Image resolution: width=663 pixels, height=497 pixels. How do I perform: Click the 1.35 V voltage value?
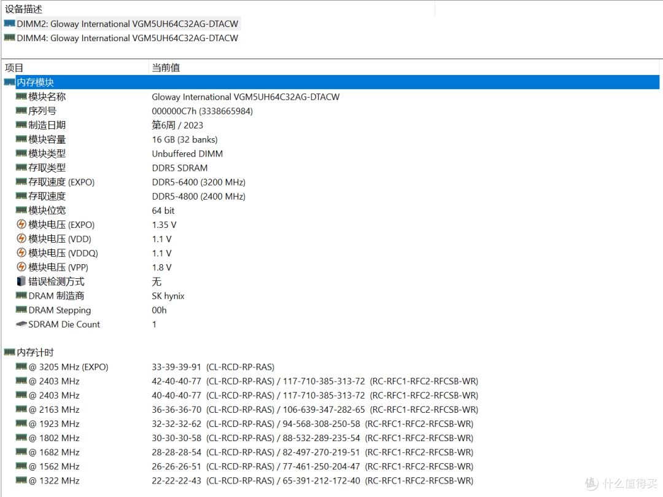point(164,225)
